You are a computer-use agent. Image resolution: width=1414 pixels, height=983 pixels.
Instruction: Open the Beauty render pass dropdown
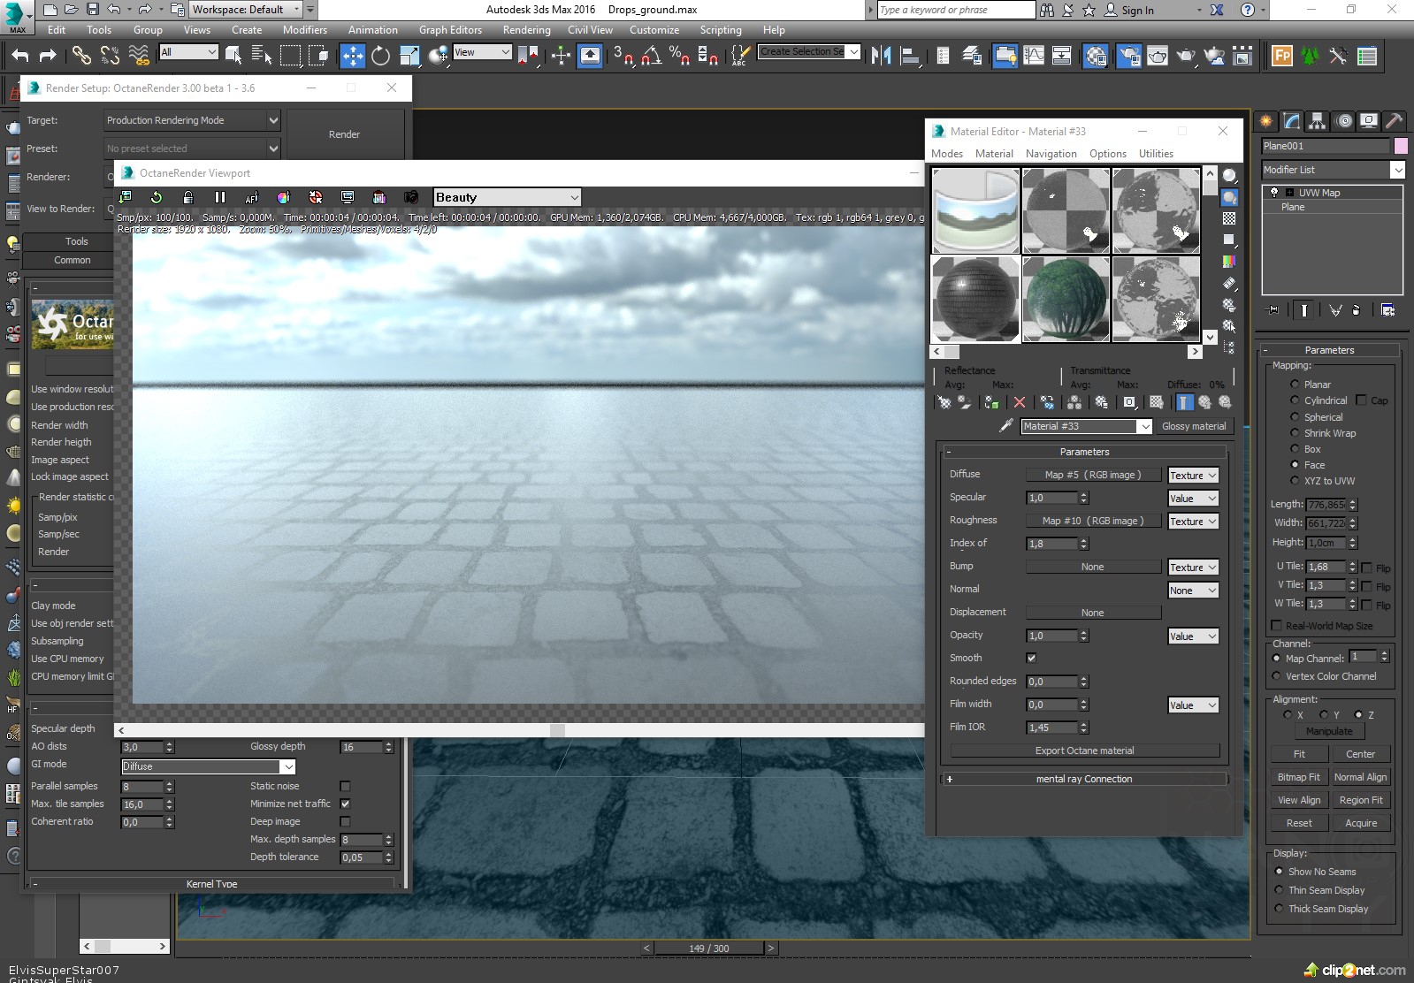point(507,197)
